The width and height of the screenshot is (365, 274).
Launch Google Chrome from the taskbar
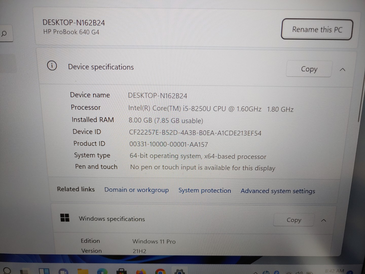coord(160,271)
